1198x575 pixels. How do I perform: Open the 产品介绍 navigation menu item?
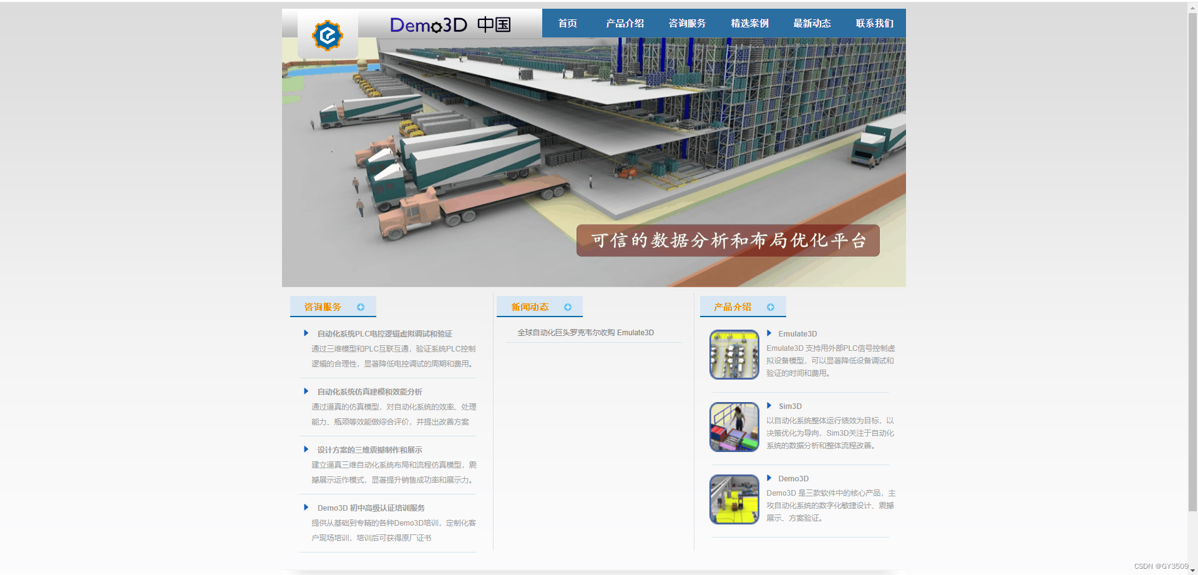pos(625,23)
